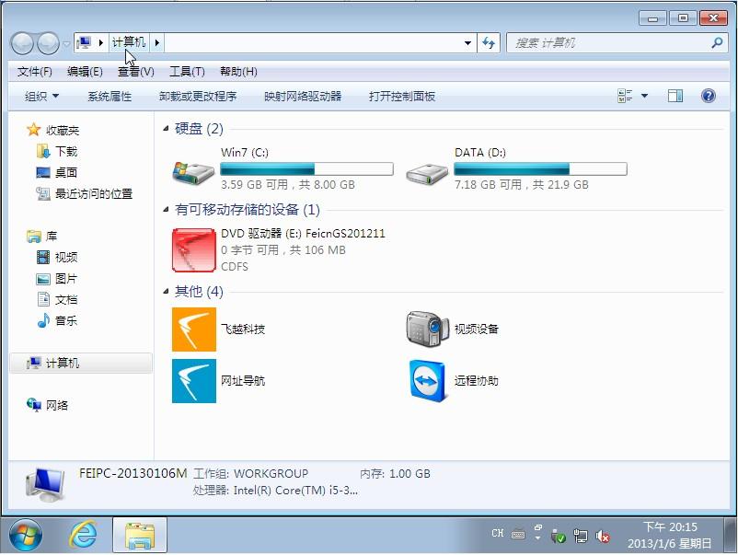Collapse the 硬盘 (2) group

click(166, 130)
